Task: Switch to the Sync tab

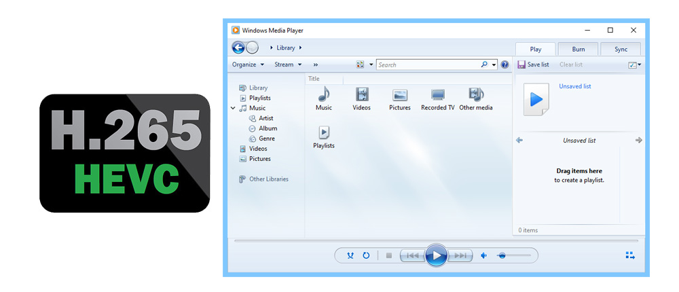Action: pyautogui.click(x=621, y=49)
